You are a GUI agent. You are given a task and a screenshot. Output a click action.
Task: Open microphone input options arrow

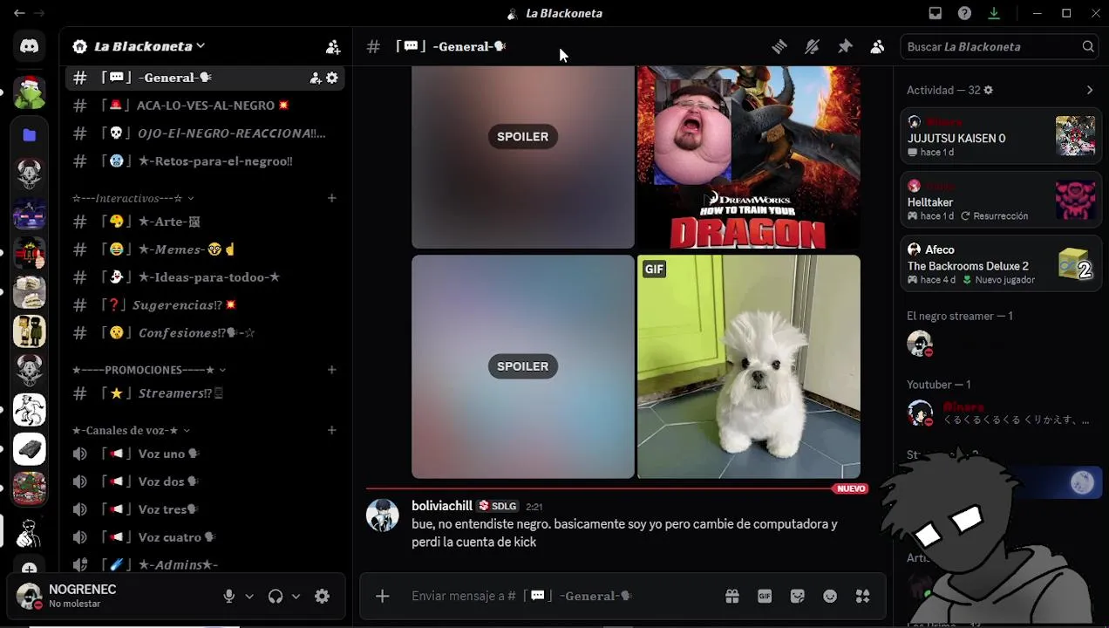click(249, 597)
